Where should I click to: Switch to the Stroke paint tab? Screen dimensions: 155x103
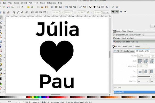point(128,51)
